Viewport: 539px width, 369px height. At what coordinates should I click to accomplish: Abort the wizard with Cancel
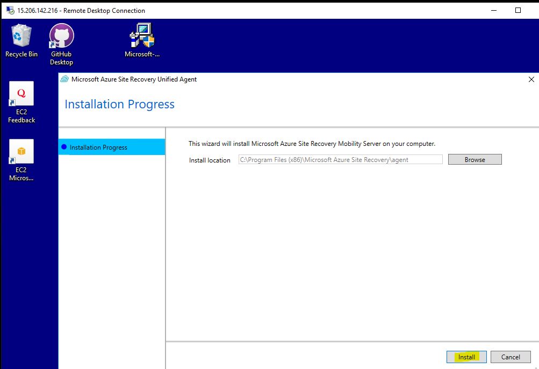(x=511, y=357)
